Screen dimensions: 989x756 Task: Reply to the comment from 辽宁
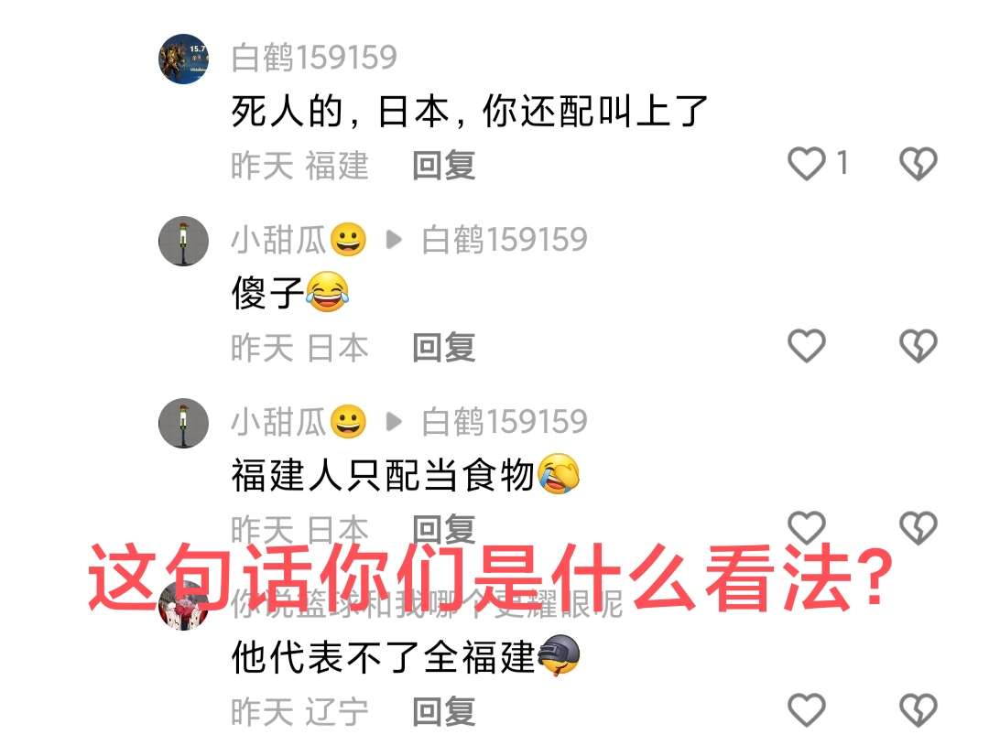(x=444, y=711)
